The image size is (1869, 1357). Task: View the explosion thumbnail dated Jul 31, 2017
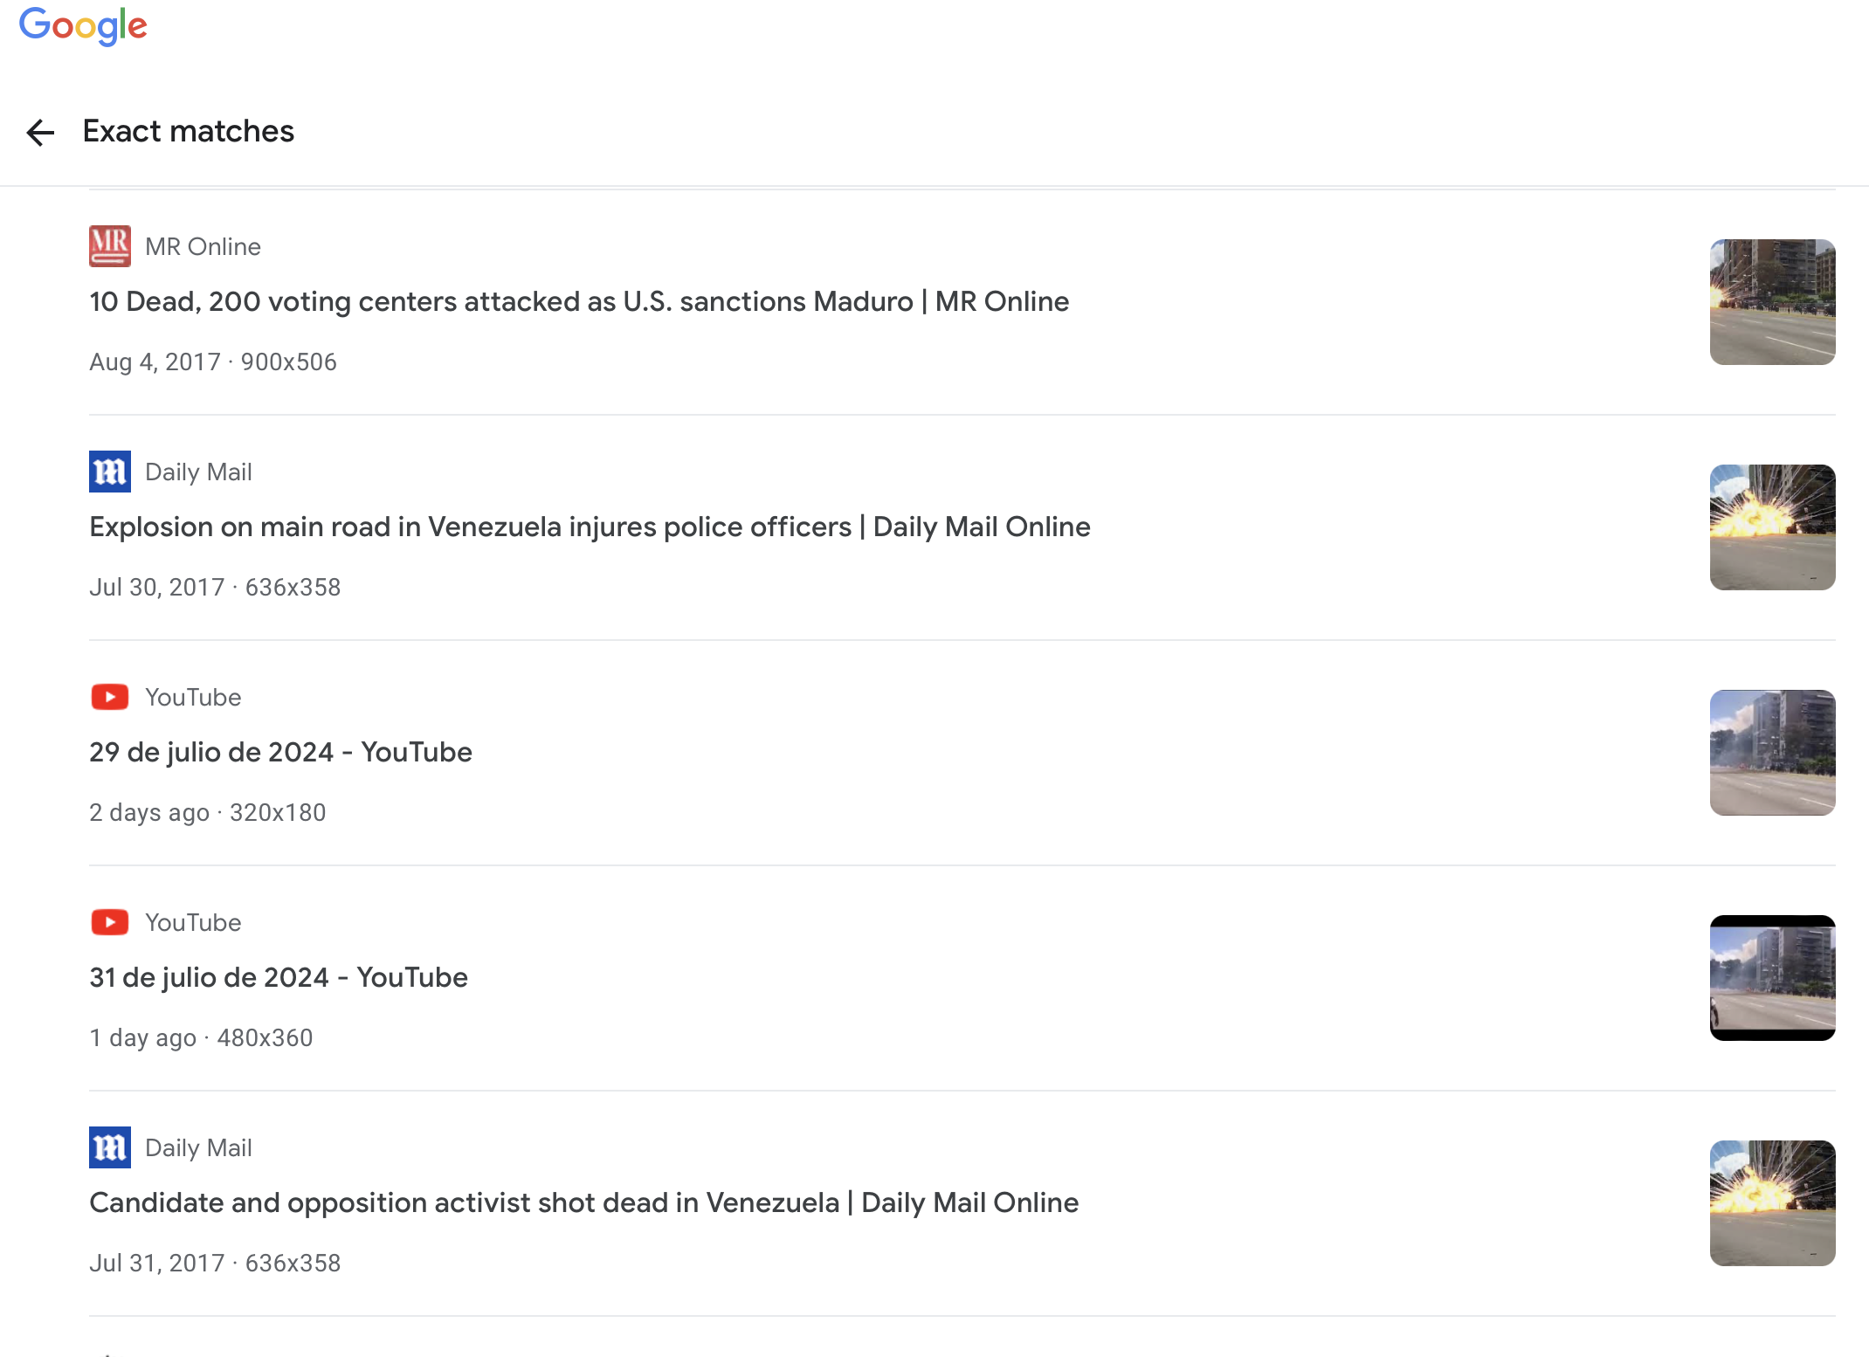click(x=1772, y=1203)
